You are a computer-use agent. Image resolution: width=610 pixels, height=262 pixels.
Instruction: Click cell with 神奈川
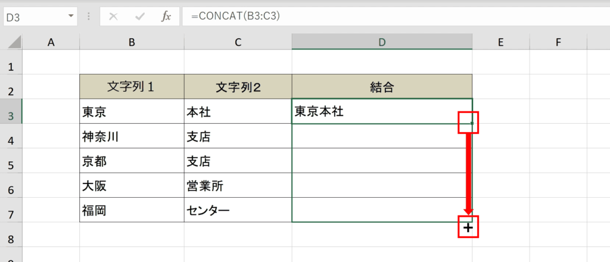click(132, 136)
